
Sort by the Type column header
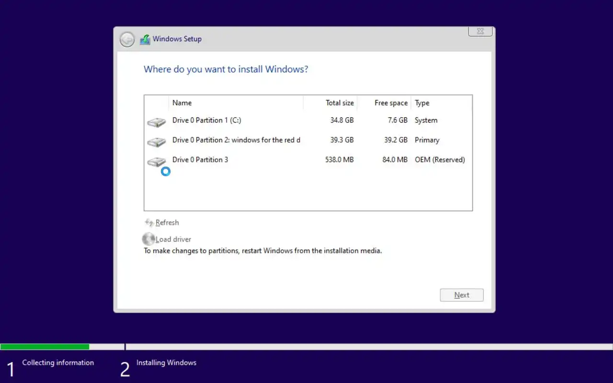pyautogui.click(x=442, y=103)
